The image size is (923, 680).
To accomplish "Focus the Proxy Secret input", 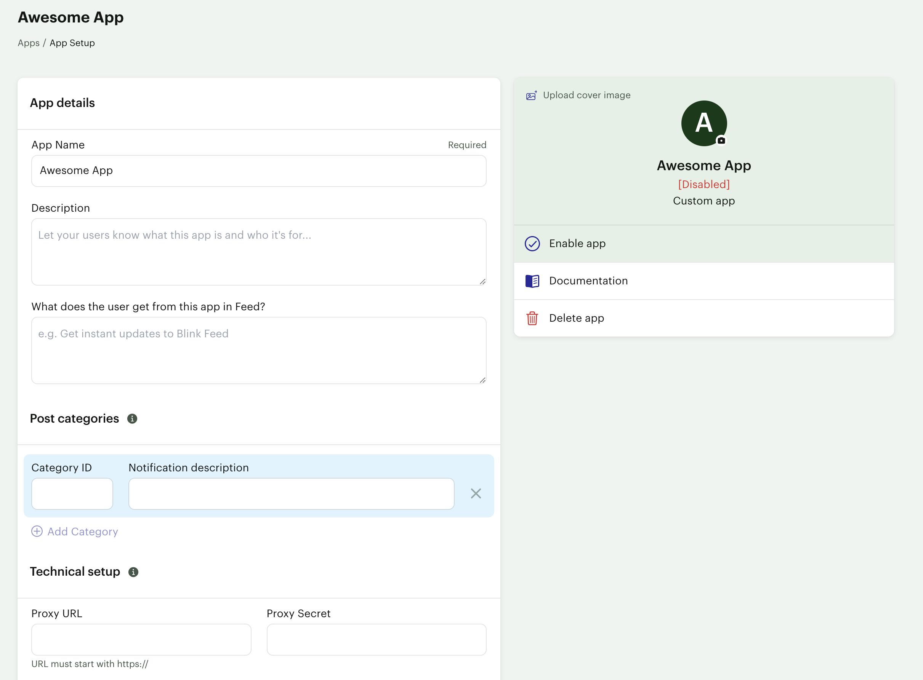I will point(376,640).
